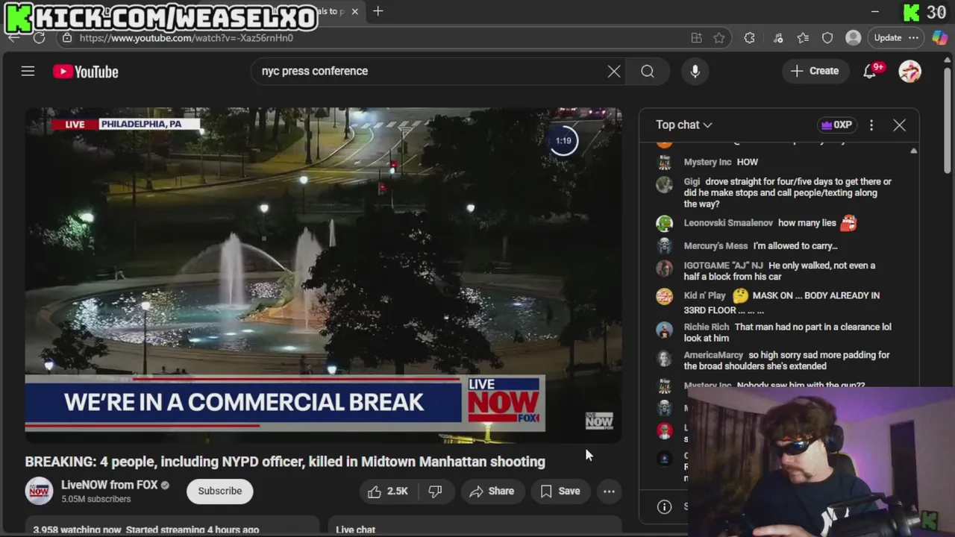Click the 1:19 countdown circle

pyautogui.click(x=563, y=140)
